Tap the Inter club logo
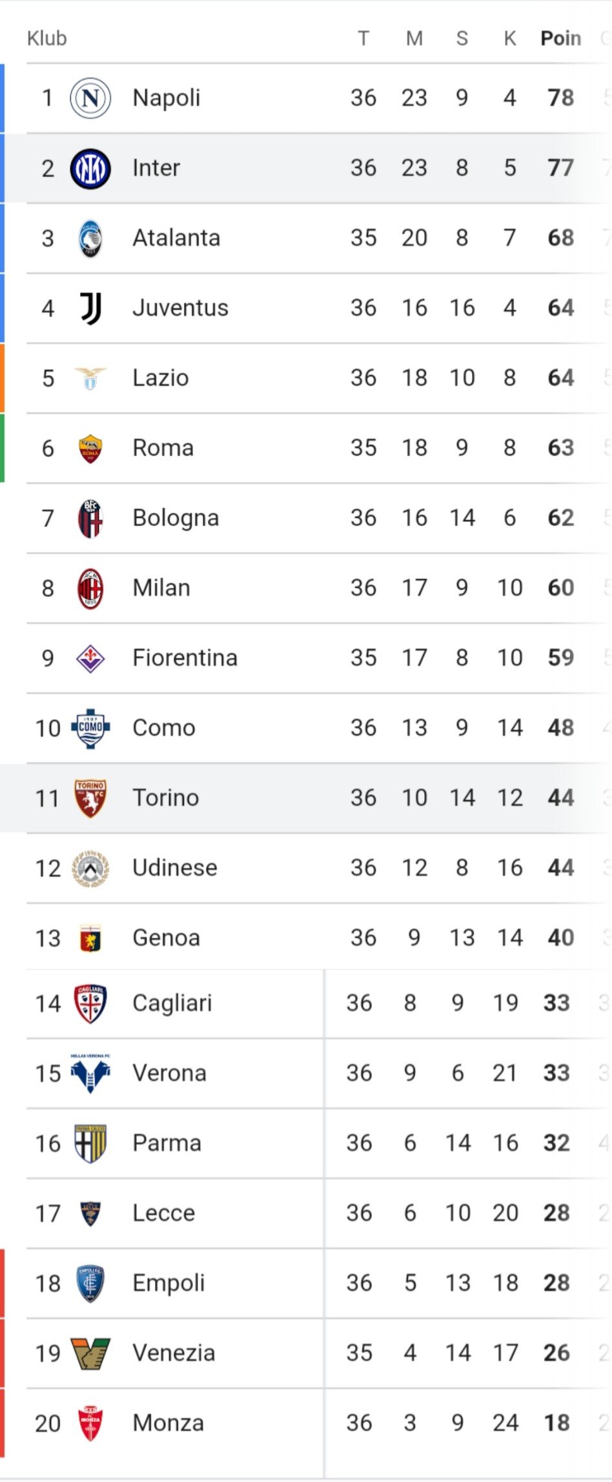612x1482 pixels. click(90, 168)
